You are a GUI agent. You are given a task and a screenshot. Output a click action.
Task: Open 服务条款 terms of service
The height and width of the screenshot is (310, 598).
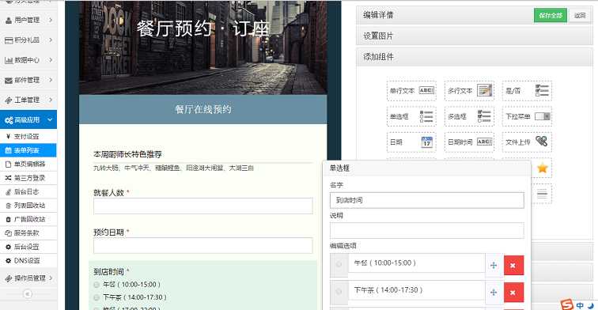click(28, 232)
